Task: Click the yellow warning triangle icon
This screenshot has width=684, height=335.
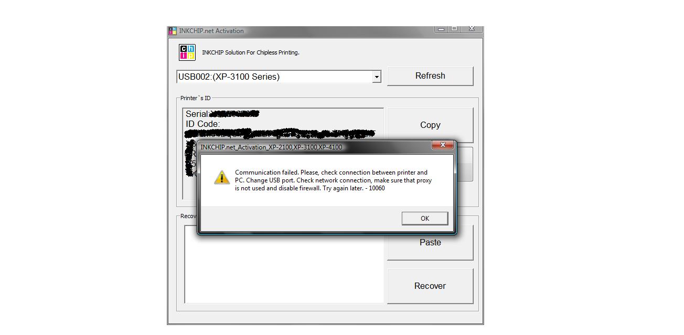Action: (x=222, y=177)
